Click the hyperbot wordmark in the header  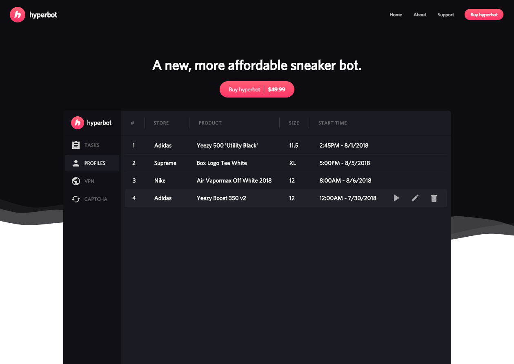pos(43,15)
